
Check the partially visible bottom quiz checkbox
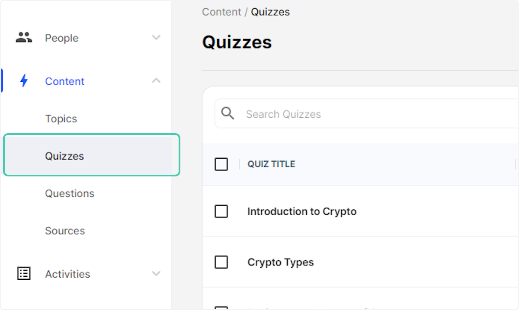pyautogui.click(x=221, y=308)
